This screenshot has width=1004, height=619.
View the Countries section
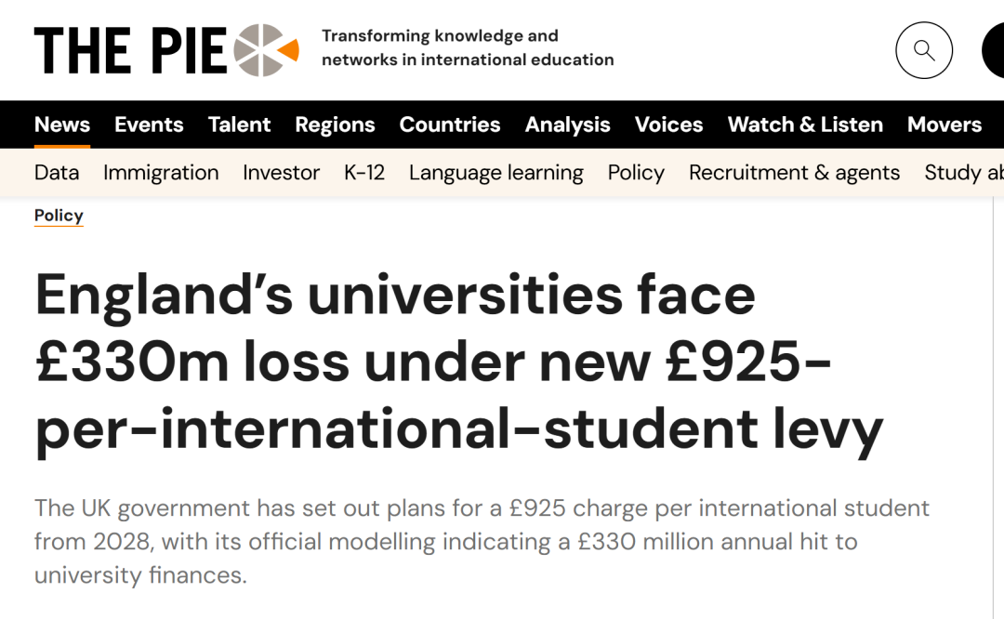pos(449,124)
